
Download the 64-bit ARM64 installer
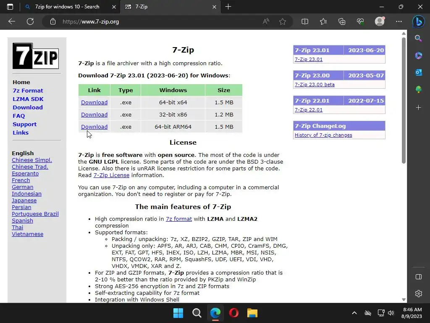click(94, 127)
